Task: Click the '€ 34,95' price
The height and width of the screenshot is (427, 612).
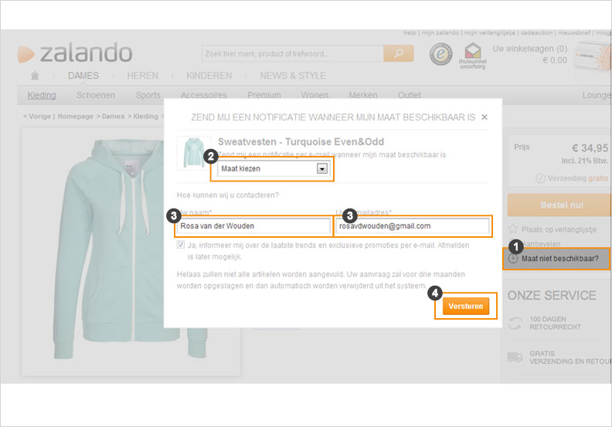Action: tap(590, 148)
